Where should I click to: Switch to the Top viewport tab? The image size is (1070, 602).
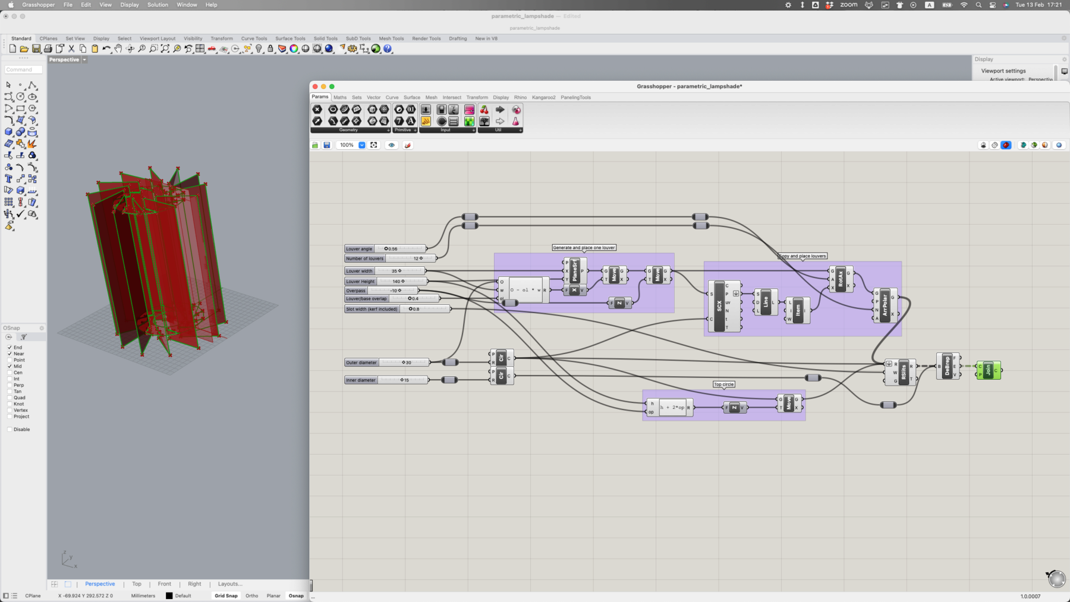coord(137,584)
